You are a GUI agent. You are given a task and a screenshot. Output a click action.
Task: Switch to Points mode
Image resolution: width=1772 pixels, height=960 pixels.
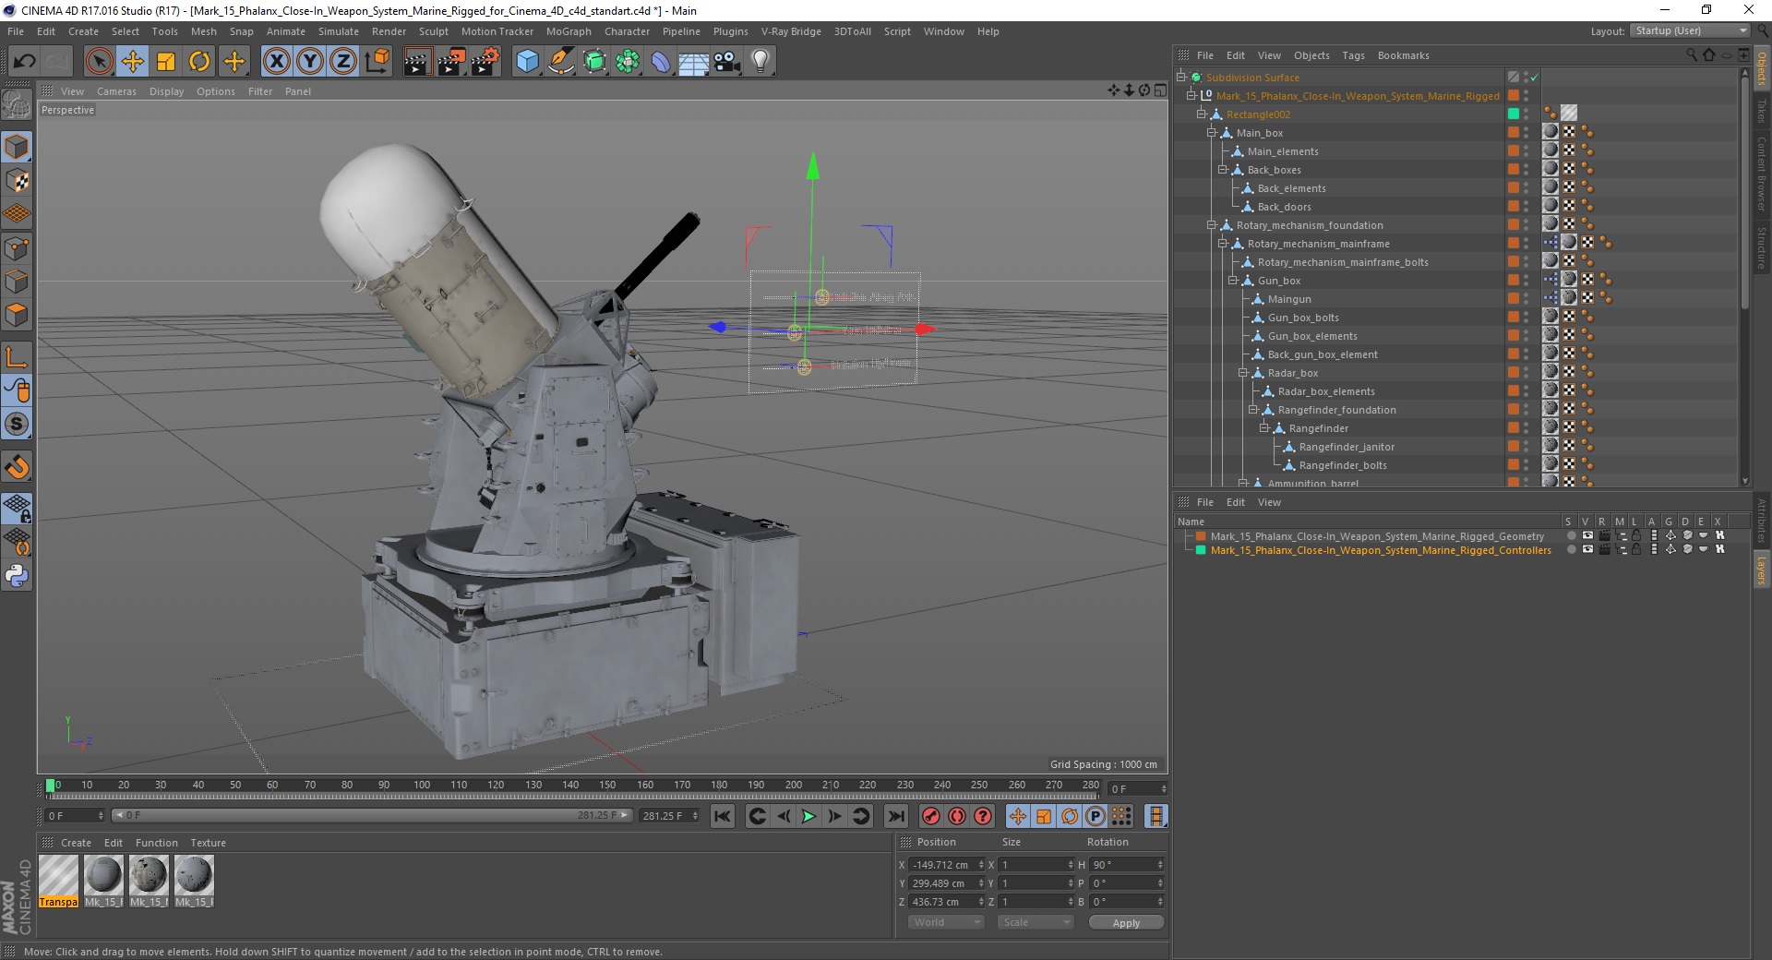point(17,248)
